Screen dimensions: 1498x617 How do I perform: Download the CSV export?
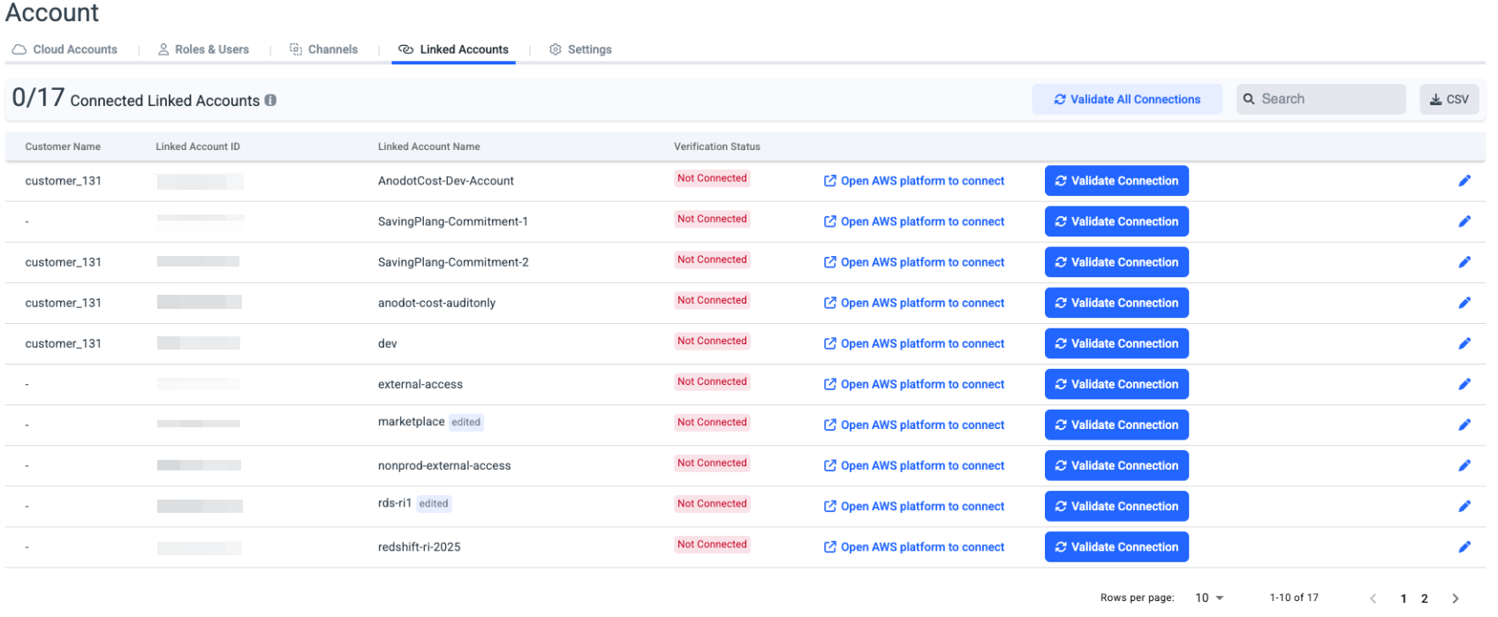click(x=1449, y=100)
